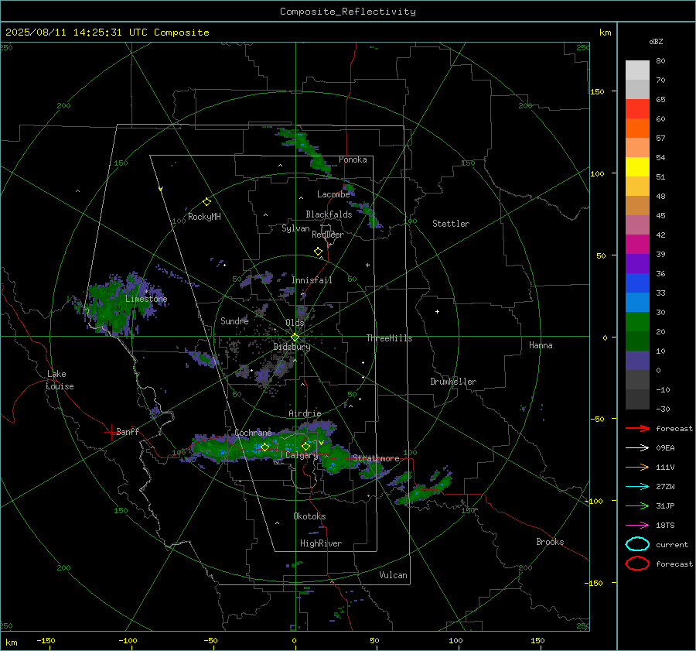
Task: Click the green 30 dBZ color swatch
Action: (x=637, y=321)
